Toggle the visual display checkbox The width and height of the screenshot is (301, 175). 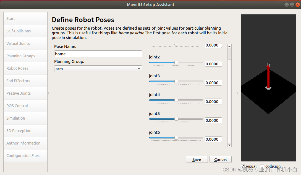click(243, 166)
